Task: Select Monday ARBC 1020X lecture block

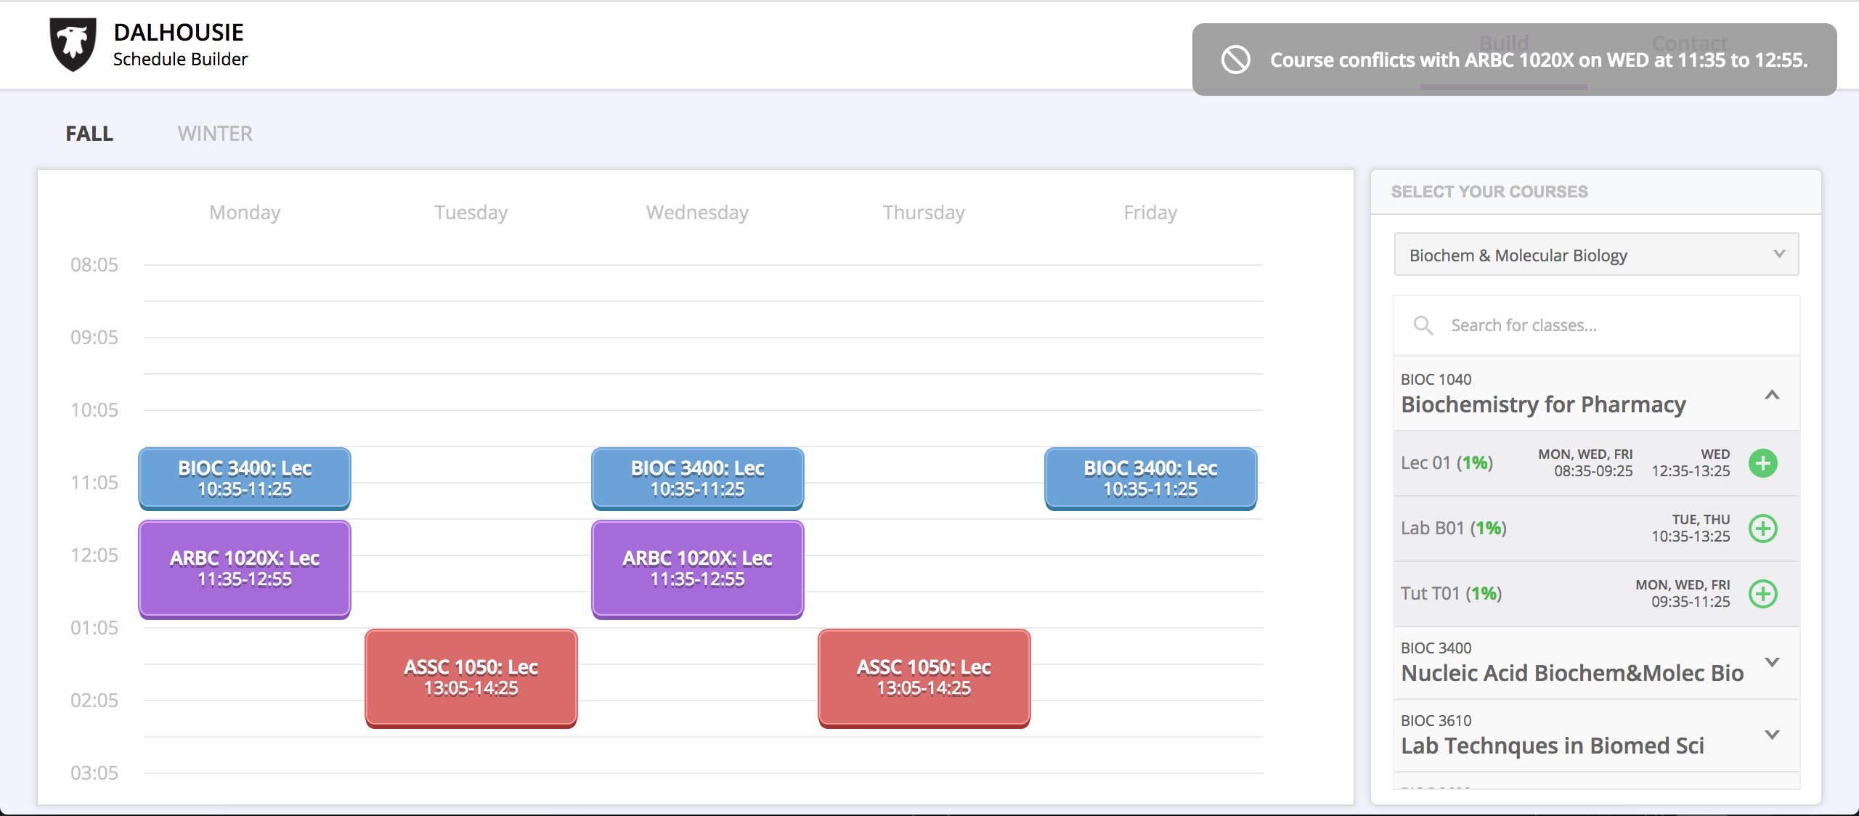Action: coord(245,569)
